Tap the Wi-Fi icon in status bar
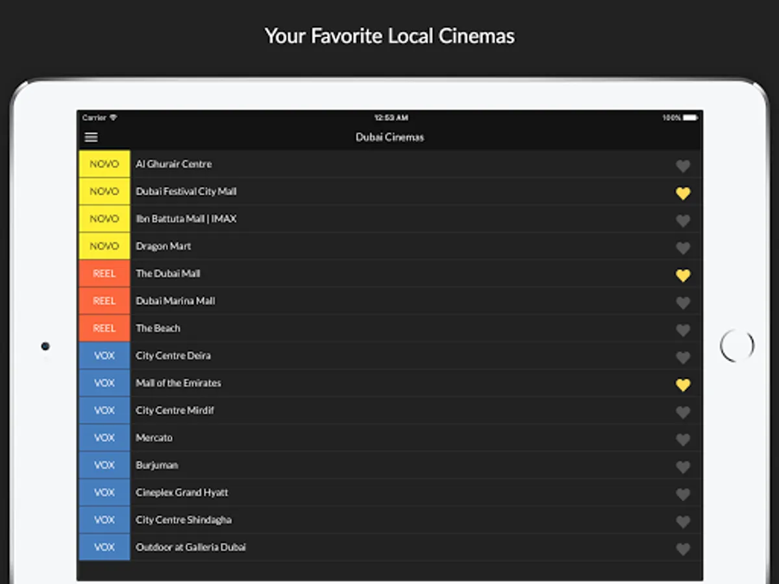 coord(114,118)
